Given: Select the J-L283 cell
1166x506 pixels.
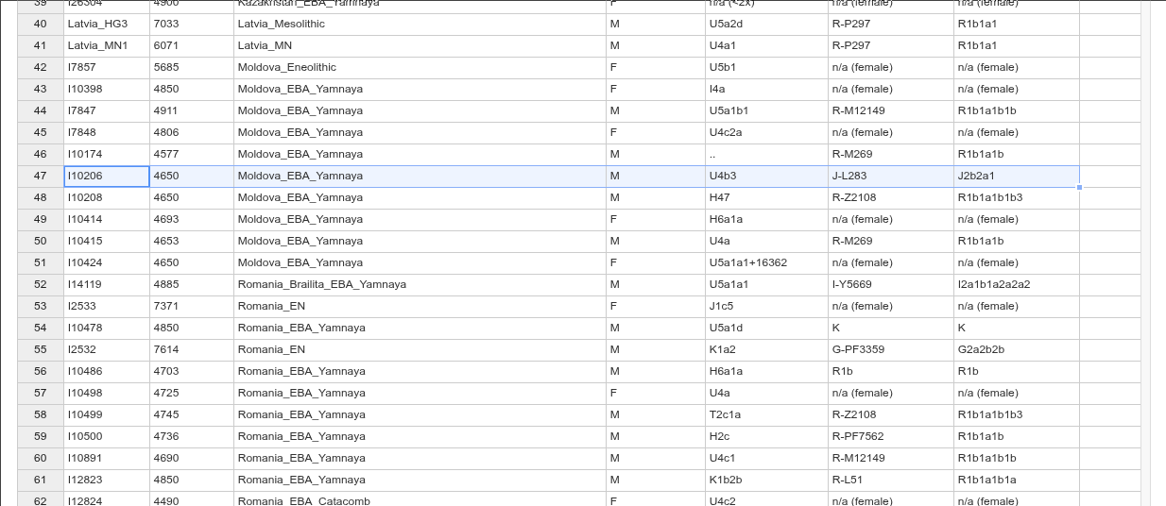Looking at the screenshot, I should click(891, 176).
